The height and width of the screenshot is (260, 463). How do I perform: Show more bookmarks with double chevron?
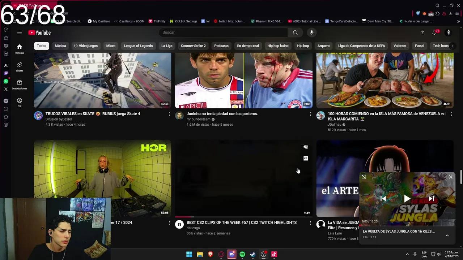click(458, 21)
